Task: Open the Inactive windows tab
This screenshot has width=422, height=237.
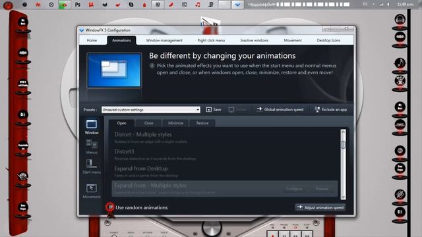Action: (255, 40)
